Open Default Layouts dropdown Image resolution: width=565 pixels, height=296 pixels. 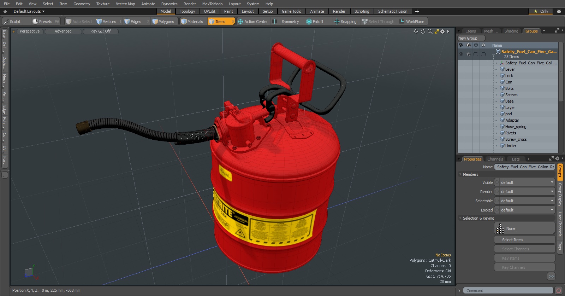[29, 11]
